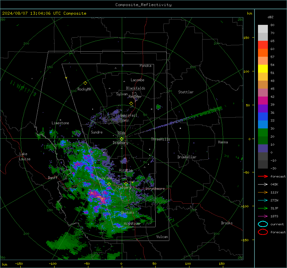The width and height of the screenshot is (287, 268).
Task: Click the RedDeer city label
Action: tap(135, 97)
